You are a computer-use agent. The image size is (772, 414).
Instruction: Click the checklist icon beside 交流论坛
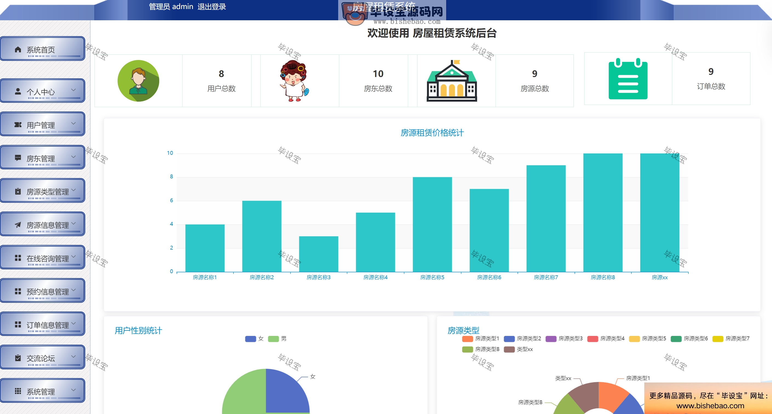click(18, 358)
